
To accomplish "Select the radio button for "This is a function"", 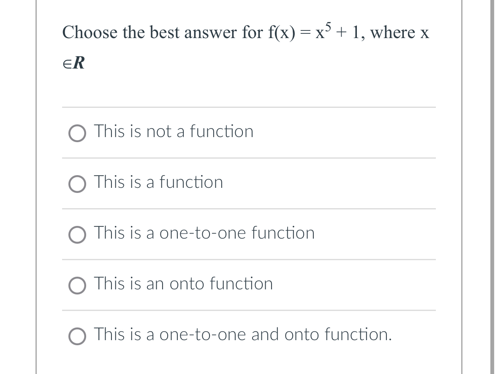I will pyautogui.click(x=77, y=184).
